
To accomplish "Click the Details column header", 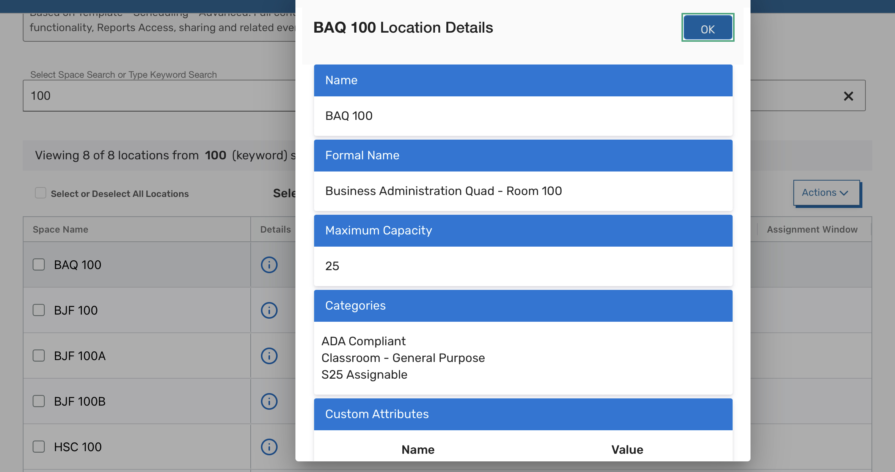I will pos(275,230).
